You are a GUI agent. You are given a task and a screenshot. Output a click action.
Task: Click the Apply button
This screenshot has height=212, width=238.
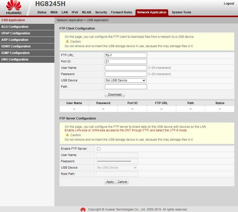coord(110,182)
